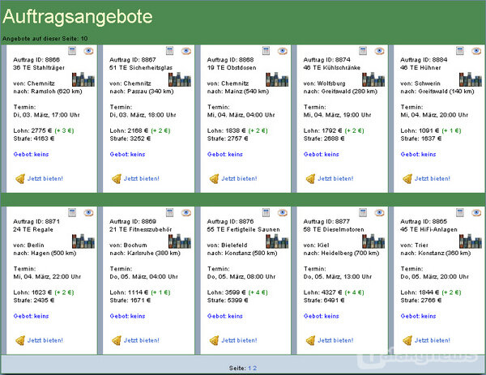Open 'Gebot: keins' on Auftrag 8869
This screenshot has width=486, height=375.
coord(127,316)
